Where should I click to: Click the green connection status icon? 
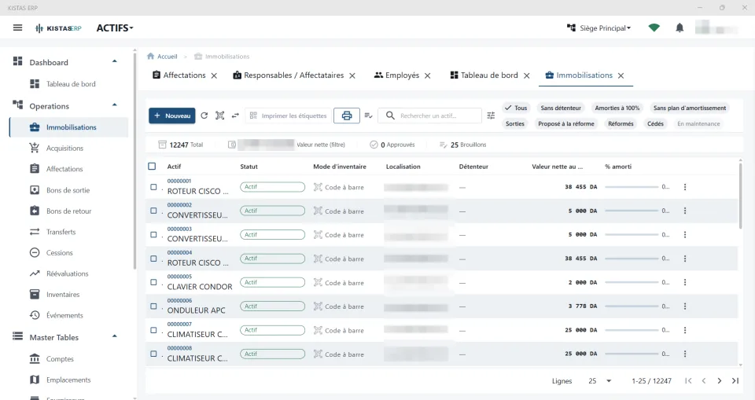tap(654, 28)
